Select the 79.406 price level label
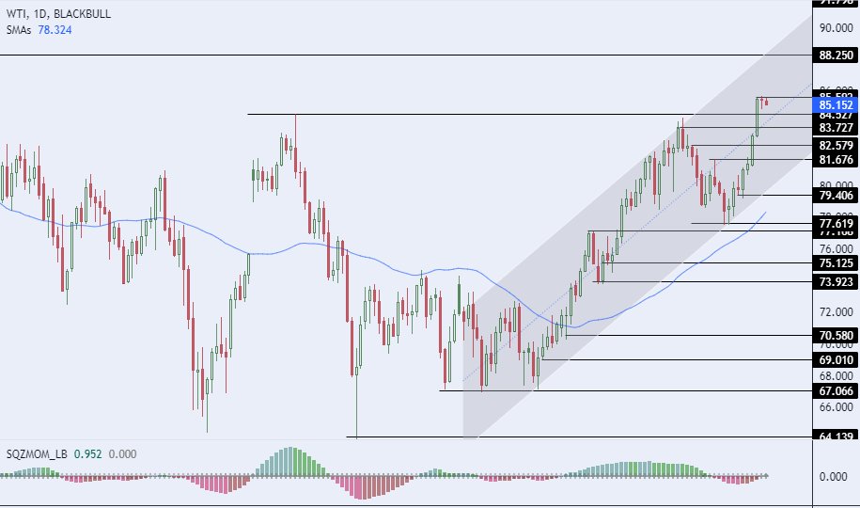This screenshot has width=860, height=508. click(x=835, y=195)
